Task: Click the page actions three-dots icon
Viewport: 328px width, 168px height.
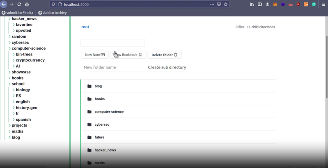Action: click(x=212, y=4)
